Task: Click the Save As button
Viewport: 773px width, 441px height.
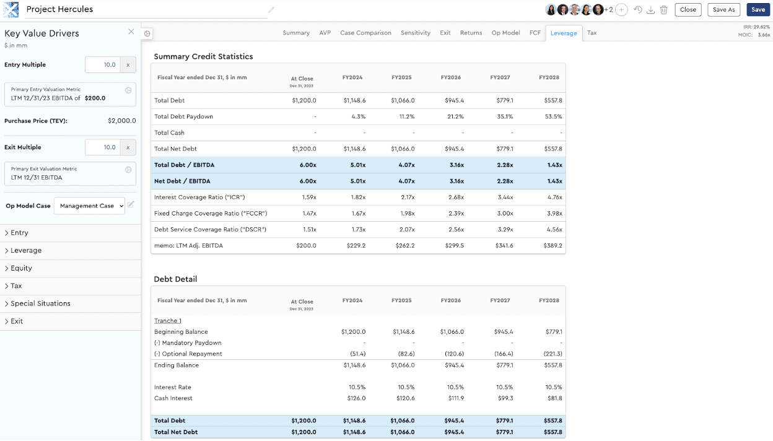Action: pyautogui.click(x=723, y=9)
